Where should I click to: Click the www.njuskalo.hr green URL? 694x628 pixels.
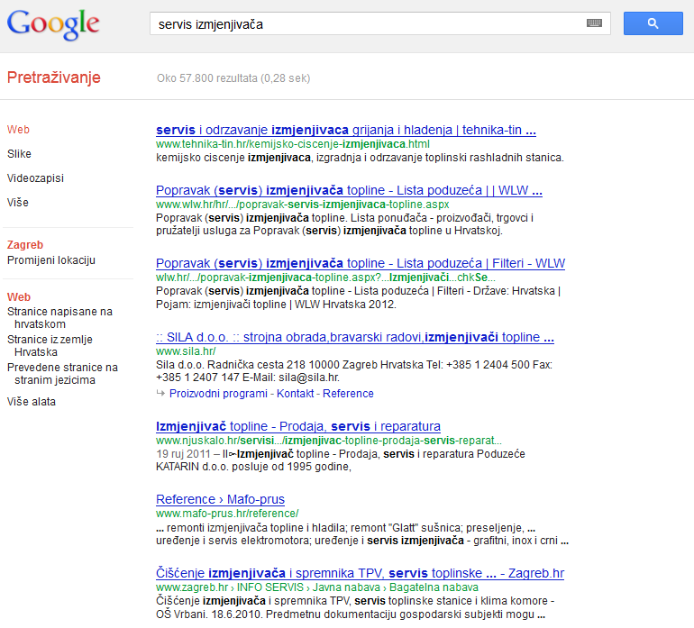[x=329, y=441]
